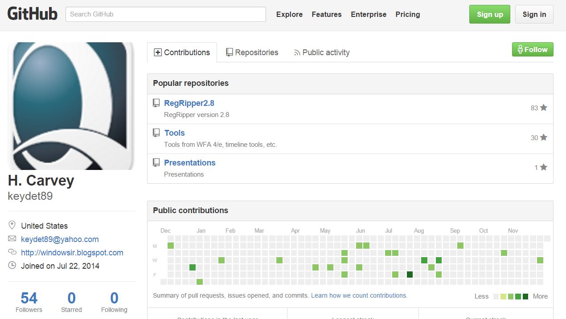Image resolution: width=566 pixels, height=319 pixels.
Task: Open the Pricing page
Action: 408,14
